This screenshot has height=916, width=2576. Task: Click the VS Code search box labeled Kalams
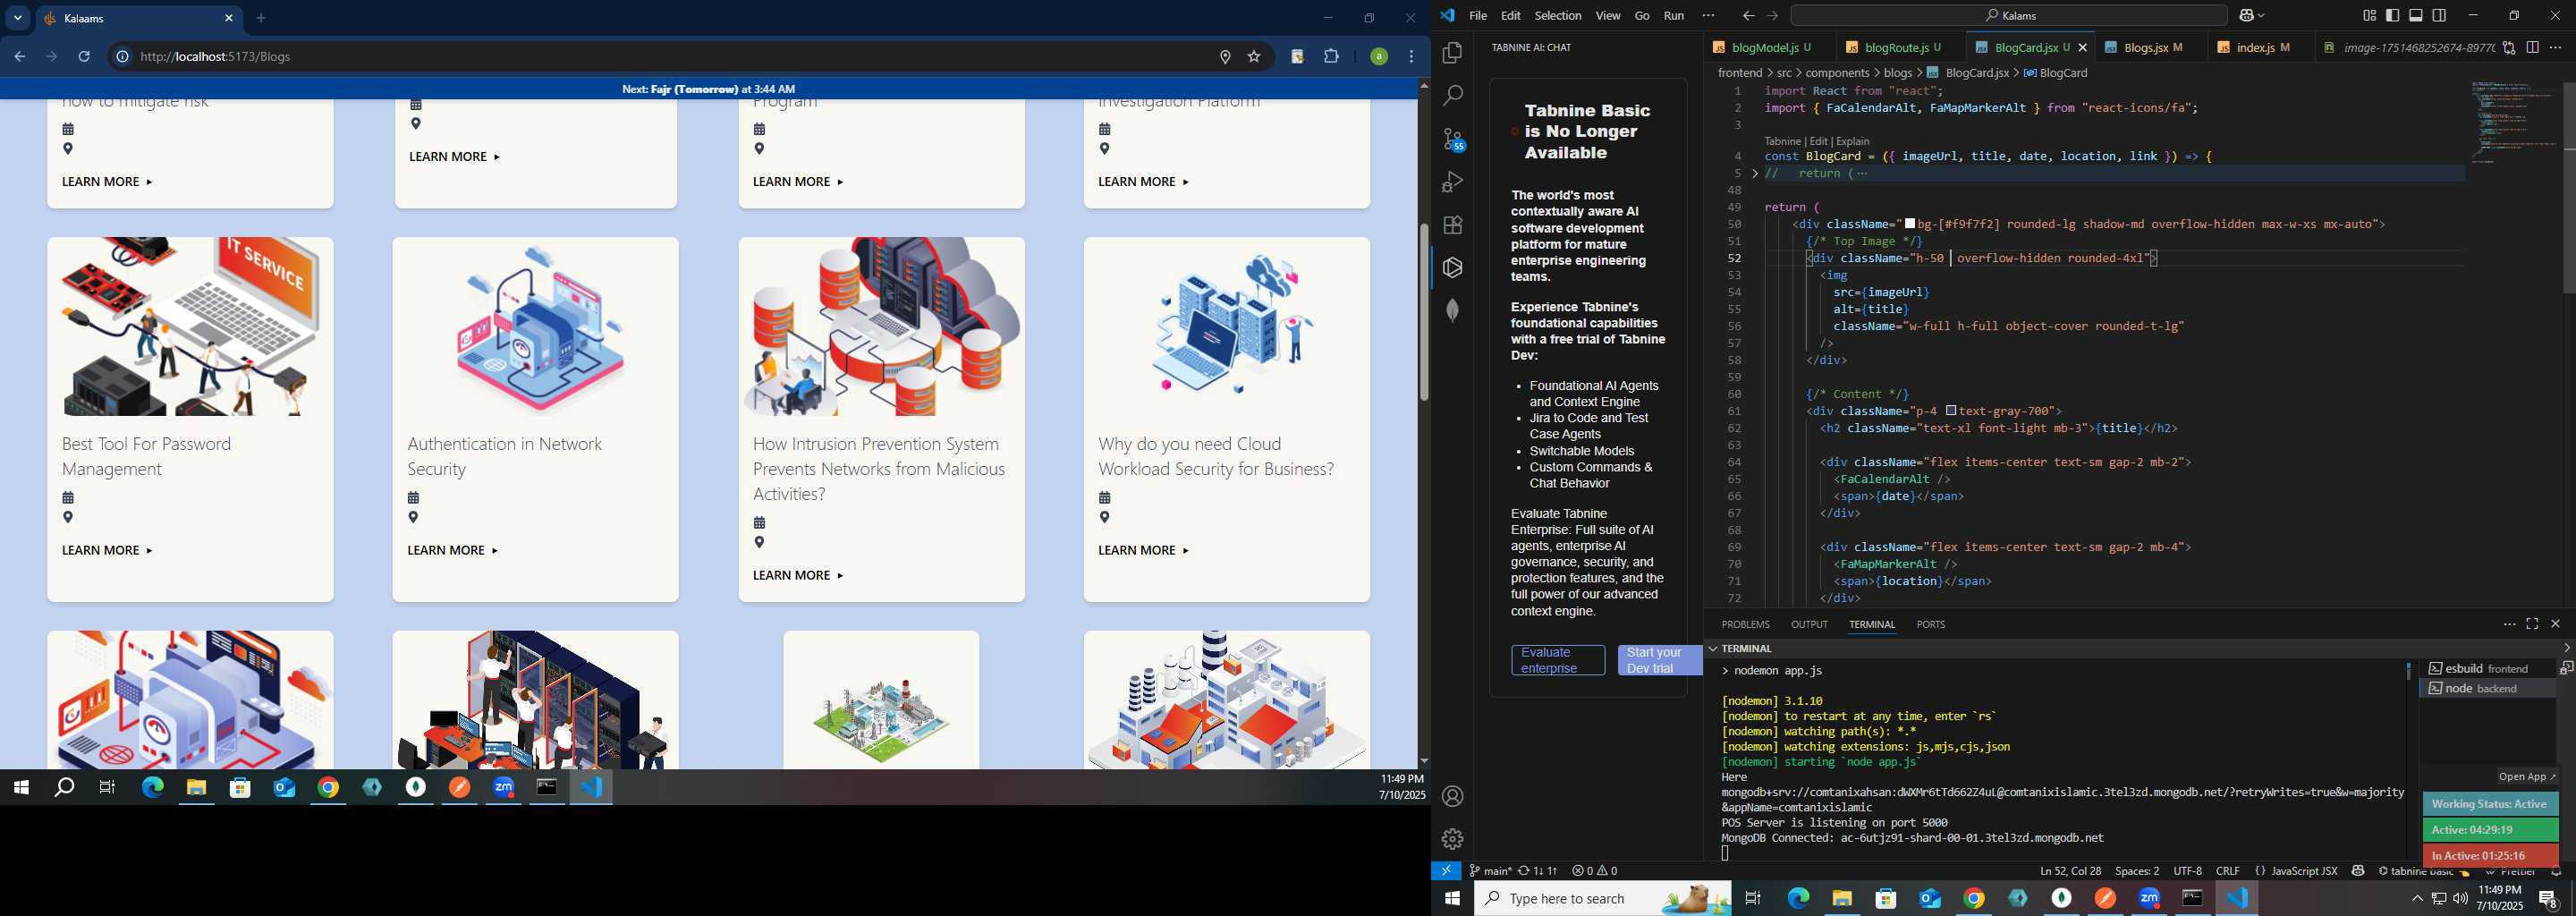coord(2008,16)
